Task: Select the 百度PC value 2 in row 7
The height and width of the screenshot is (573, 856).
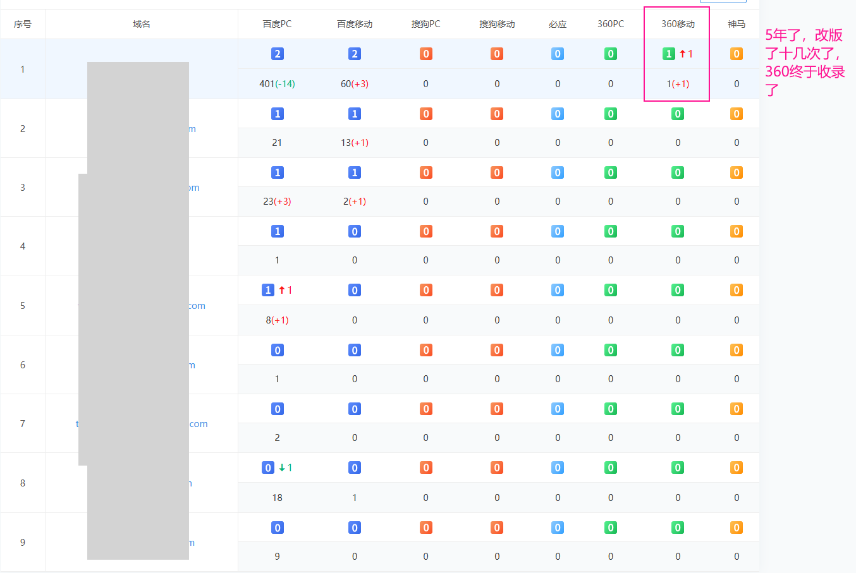Action: click(x=277, y=438)
